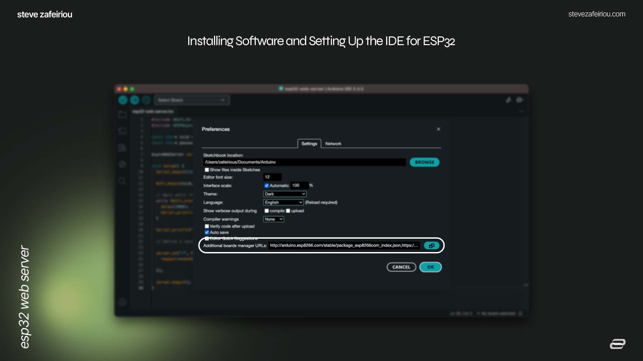
Task: Close the Preferences dialog with X
Action: pyautogui.click(x=438, y=129)
